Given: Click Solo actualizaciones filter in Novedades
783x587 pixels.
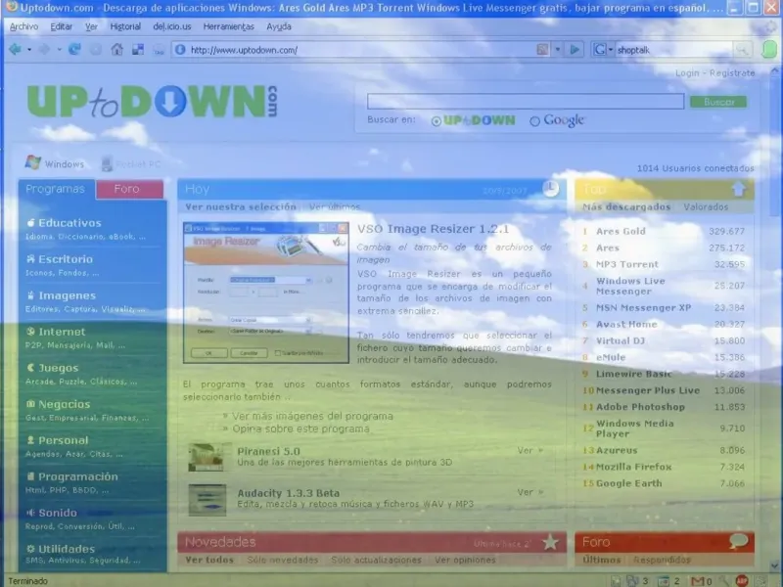Looking at the screenshot, I should [x=376, y=560].
